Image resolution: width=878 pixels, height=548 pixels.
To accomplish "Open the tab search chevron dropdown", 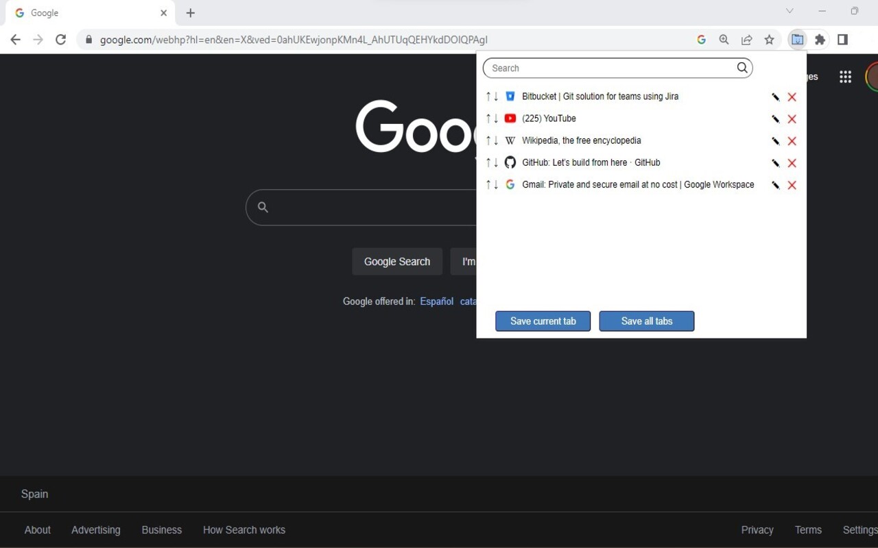I will tap(790, 11).
